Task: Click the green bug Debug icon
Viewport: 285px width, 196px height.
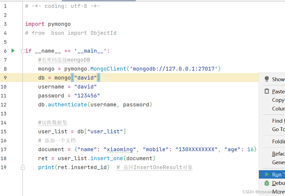Action: pos(267,183)
